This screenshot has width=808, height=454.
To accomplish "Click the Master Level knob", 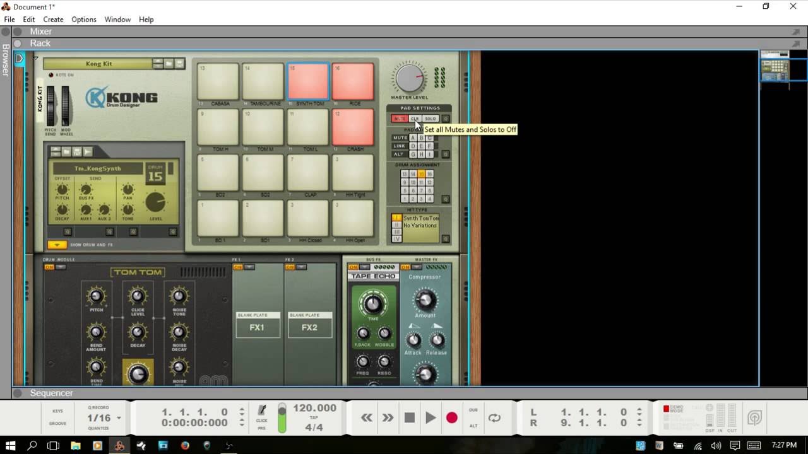I will click(409, 79).
